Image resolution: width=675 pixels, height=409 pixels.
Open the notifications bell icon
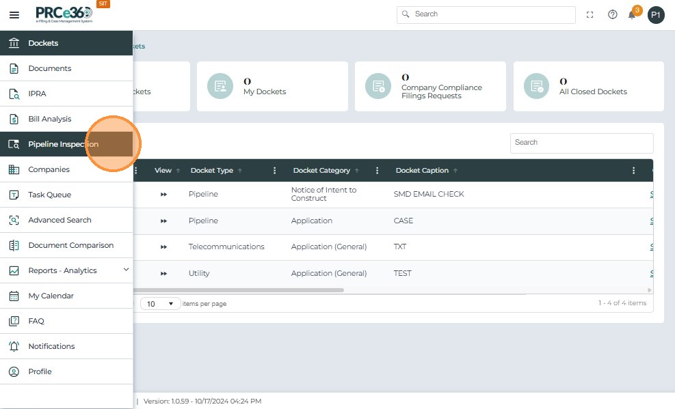click(x=632, y=15)
